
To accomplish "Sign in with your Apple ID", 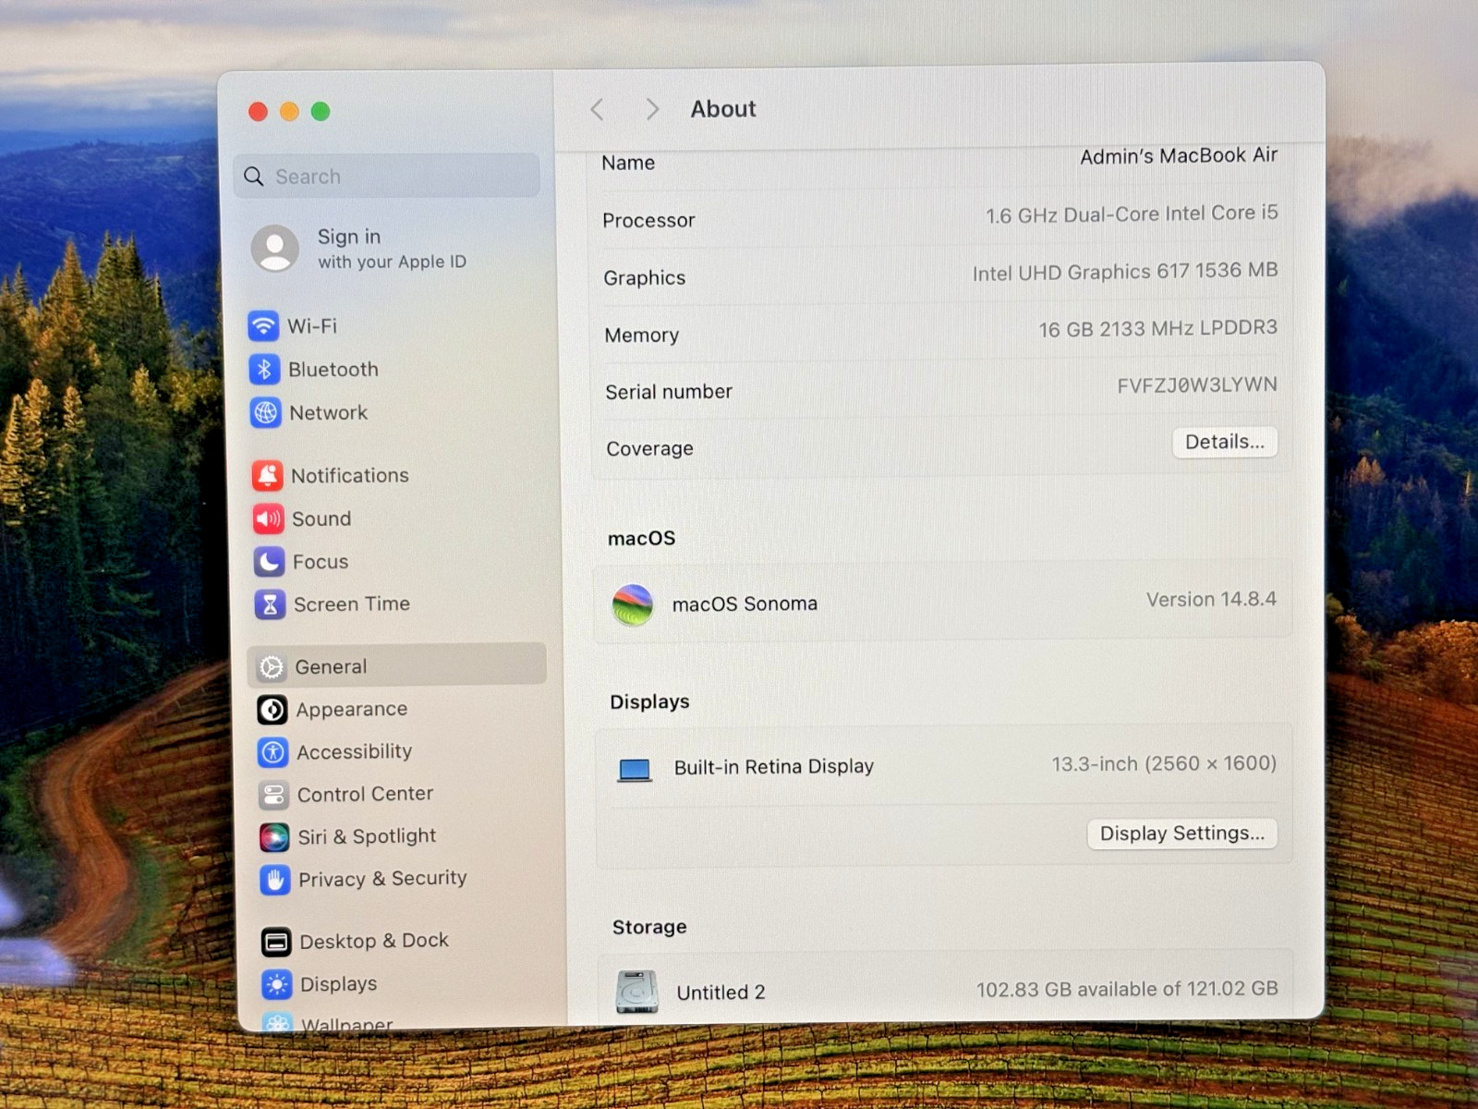I will [392, 249].
